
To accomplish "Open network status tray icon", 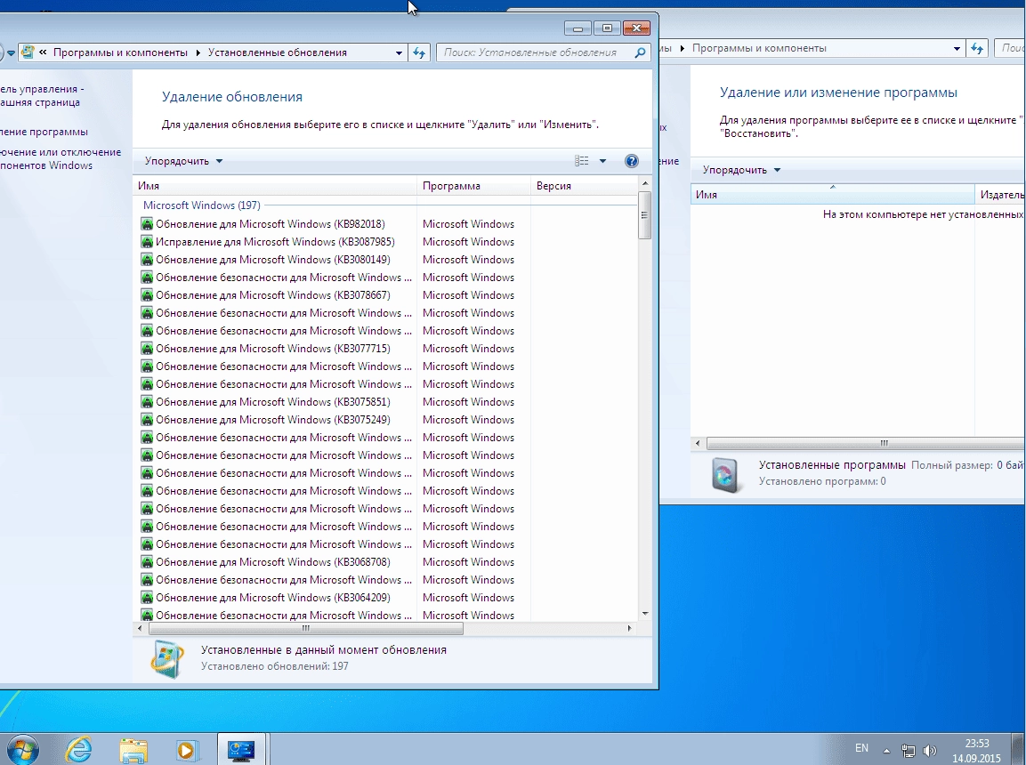I will pyautogui.click(x=909, y=751).
